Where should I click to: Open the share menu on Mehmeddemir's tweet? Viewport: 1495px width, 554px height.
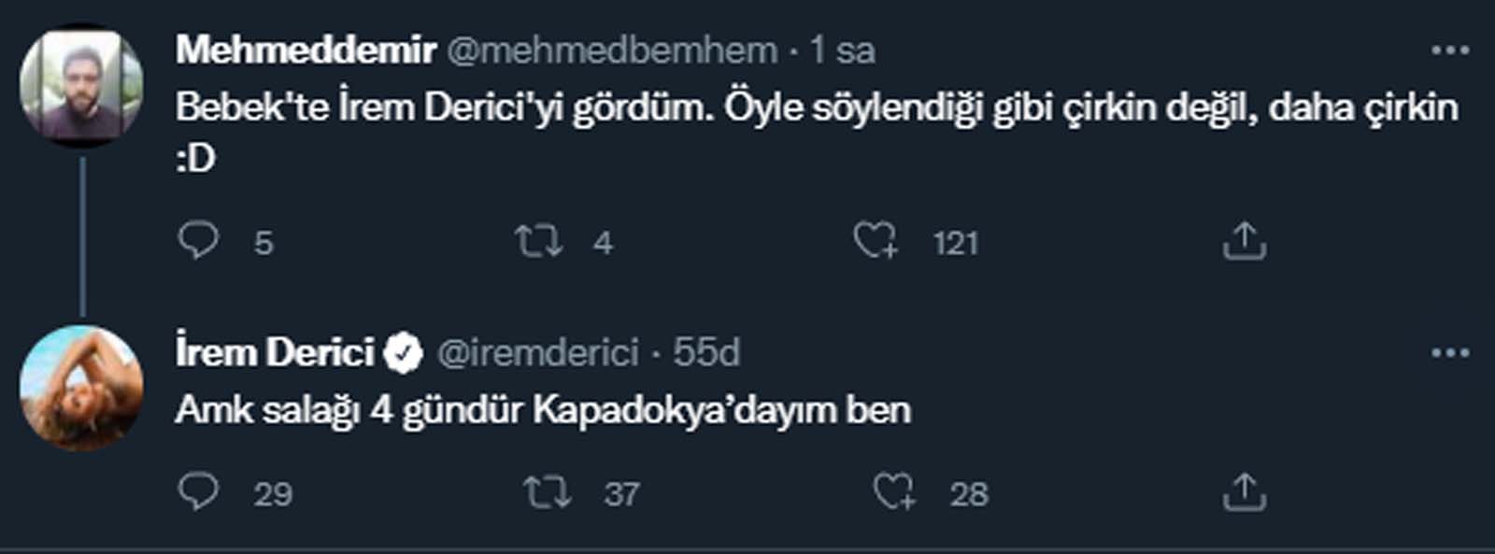click(1246, 242)
